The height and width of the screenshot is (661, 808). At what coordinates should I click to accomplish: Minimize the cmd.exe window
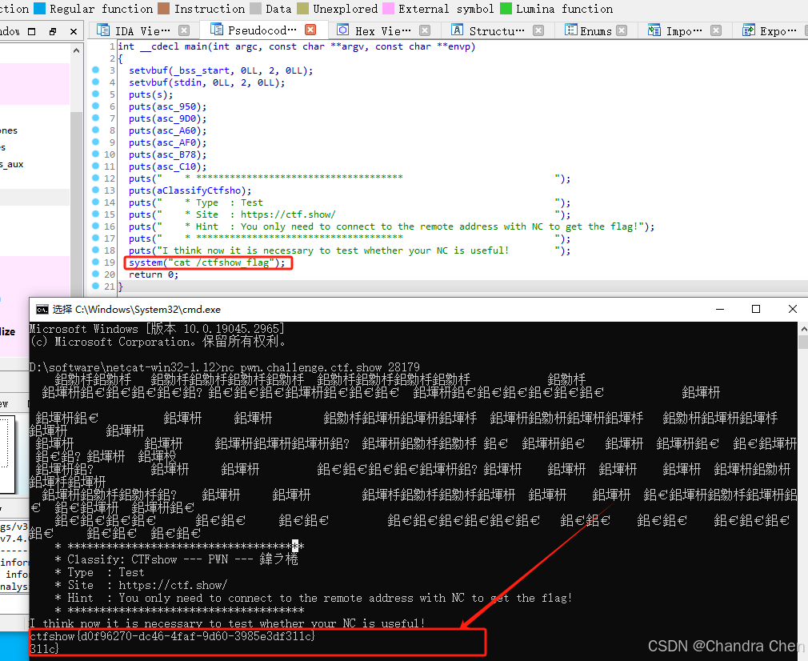(720, 310)
